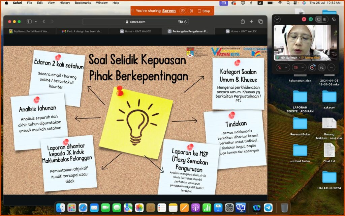The width and height of the screenshot is (345, 216).
Task: Open Webex app from the Dock
Action: pyautogui.click(x=257, y=208)
